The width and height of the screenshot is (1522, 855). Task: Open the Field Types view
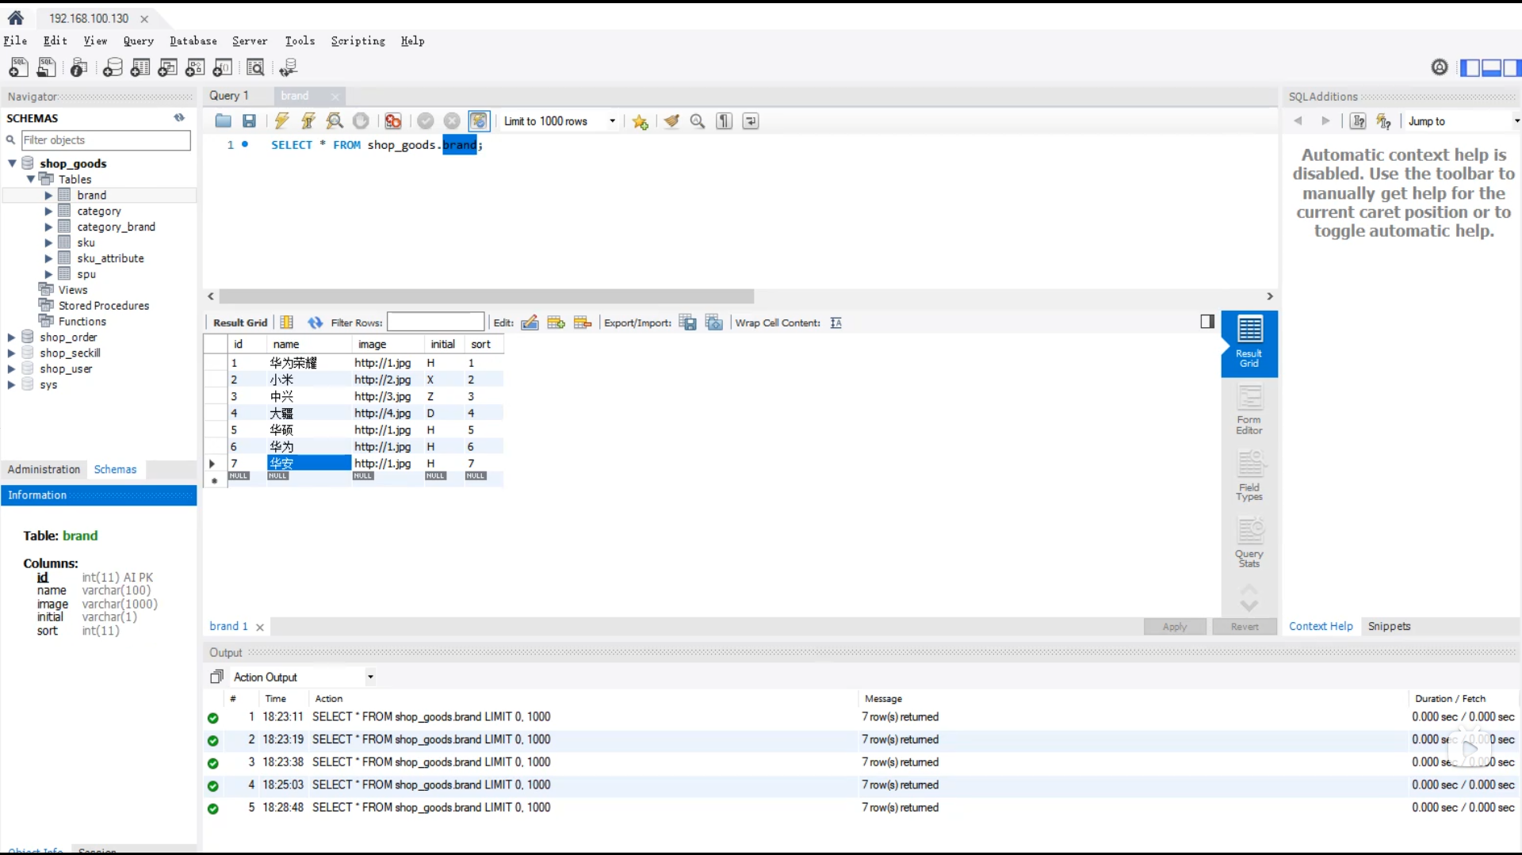[1249, 476]
